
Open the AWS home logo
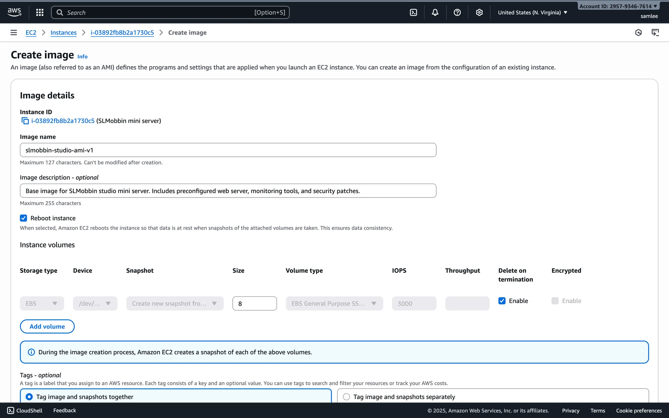pos(14,12)
